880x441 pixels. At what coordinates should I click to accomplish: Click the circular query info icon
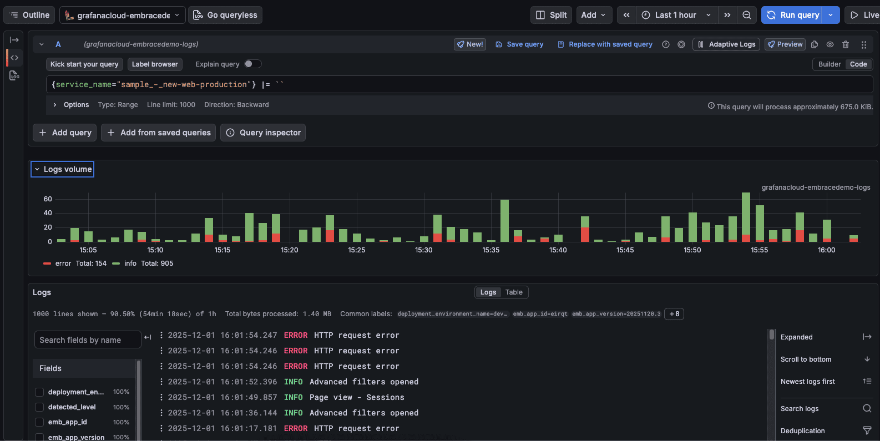coord(681,44)
